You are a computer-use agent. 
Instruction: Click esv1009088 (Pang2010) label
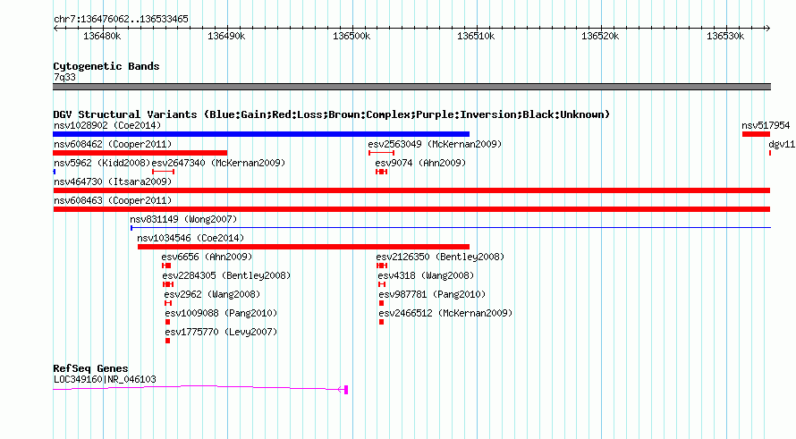pyautogui.click(x=221, y=313)
